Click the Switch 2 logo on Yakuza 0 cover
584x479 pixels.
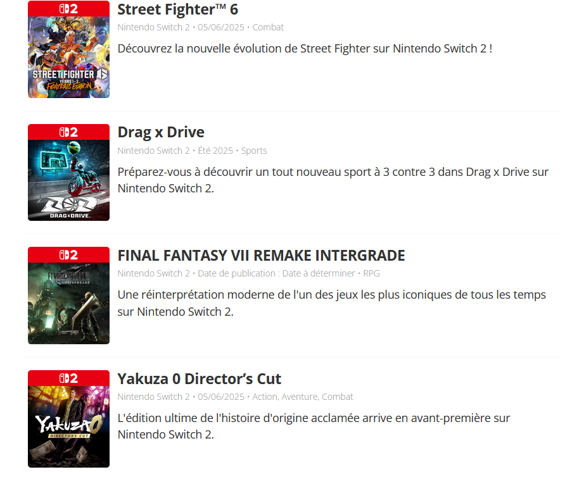coord(68,378)
